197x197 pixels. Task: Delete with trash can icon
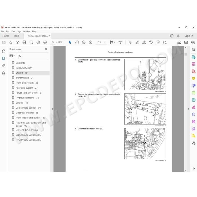pyautogui.click(x=158, y=42)
